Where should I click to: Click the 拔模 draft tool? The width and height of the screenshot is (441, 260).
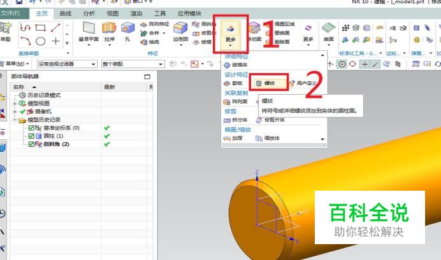202,42
